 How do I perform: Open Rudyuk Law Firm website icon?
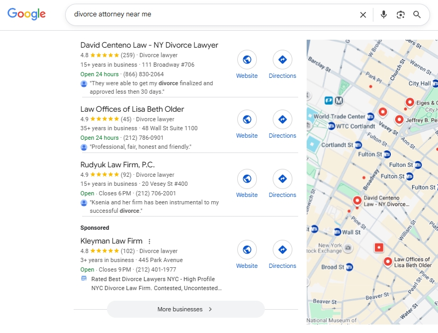pyautogui.click(x=247, y=179)
